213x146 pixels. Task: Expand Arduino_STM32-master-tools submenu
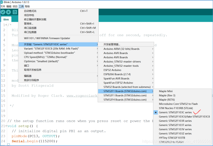pos(126,66)
